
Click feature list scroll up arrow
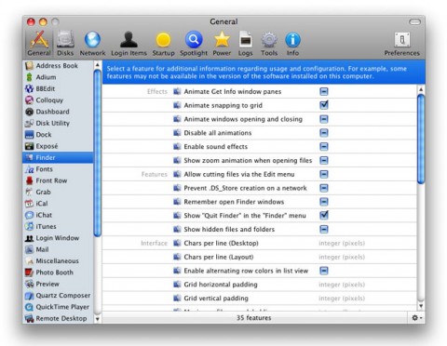(421, 89)
